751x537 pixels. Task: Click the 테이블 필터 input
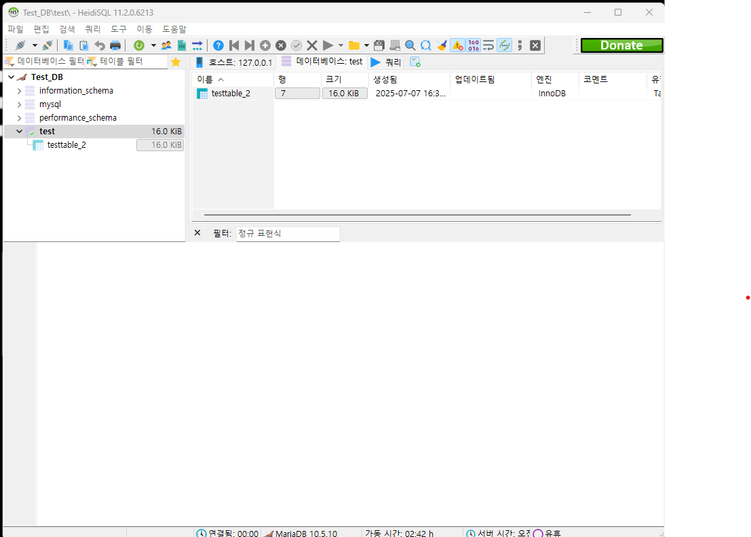[126, 62]
